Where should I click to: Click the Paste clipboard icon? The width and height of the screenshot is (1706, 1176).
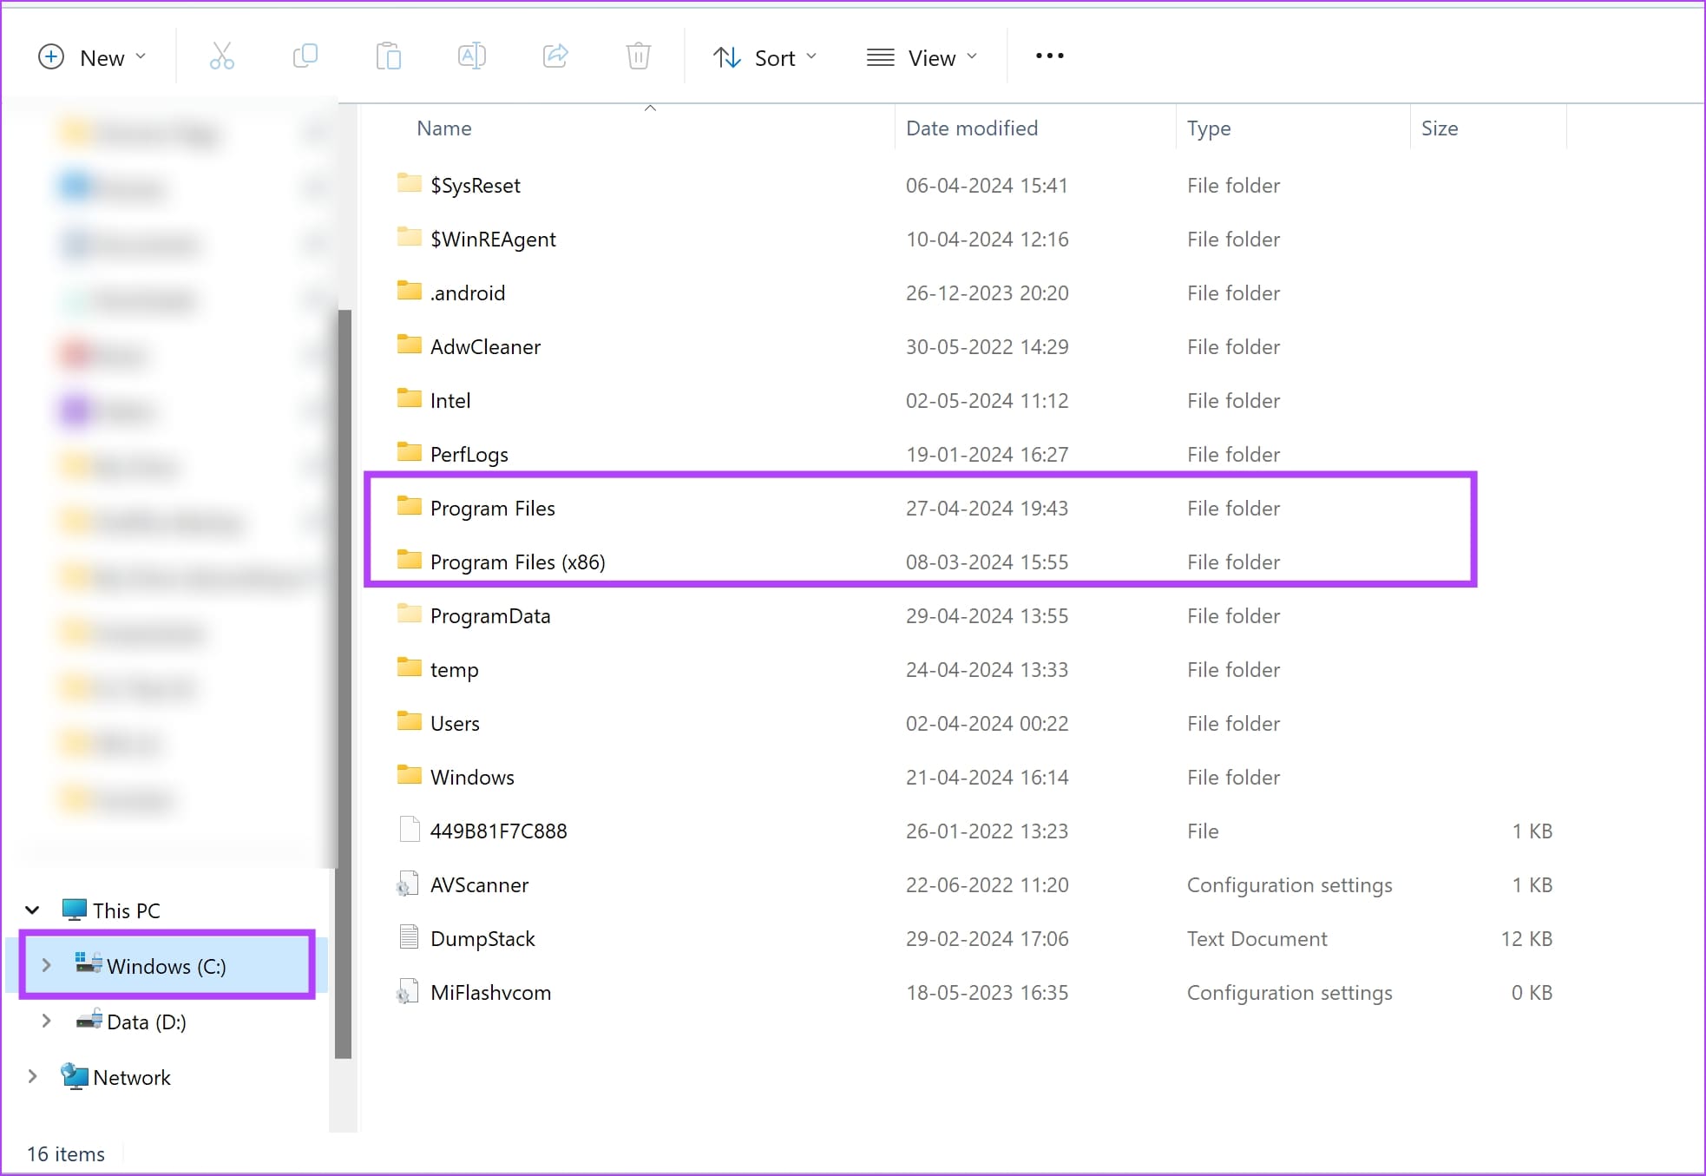(388, 57)
